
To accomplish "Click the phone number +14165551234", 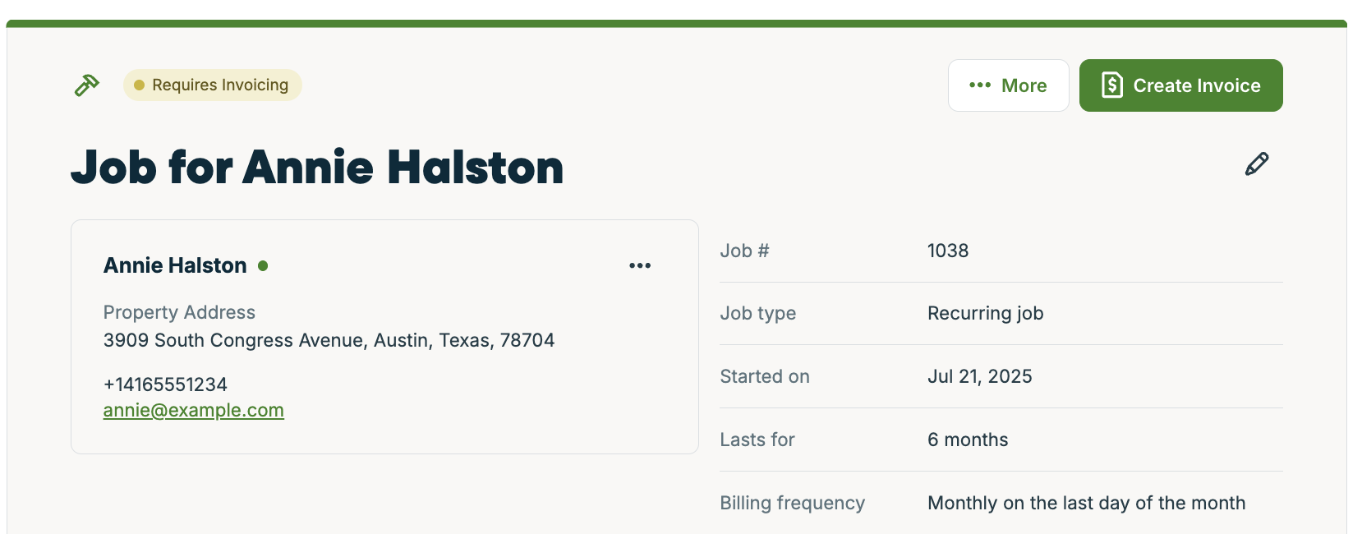I will point(165,384).
